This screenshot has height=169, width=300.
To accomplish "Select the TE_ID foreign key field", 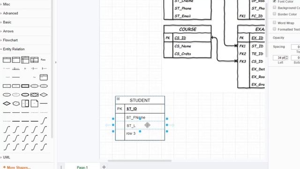I will click(257, 54).
